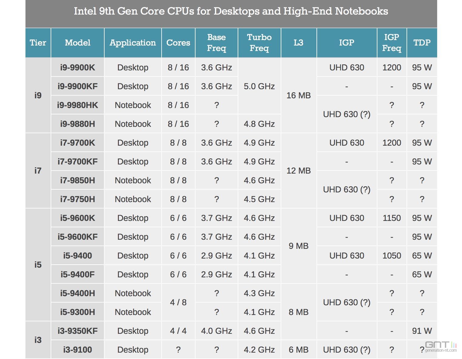Click the '9 MB' L3 cache cell

pyautogui.click(x=299, y=246)
